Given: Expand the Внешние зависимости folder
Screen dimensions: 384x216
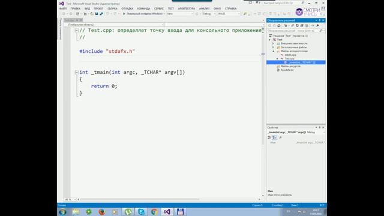Looking at the screenshot, I should [x=274, y=43].
